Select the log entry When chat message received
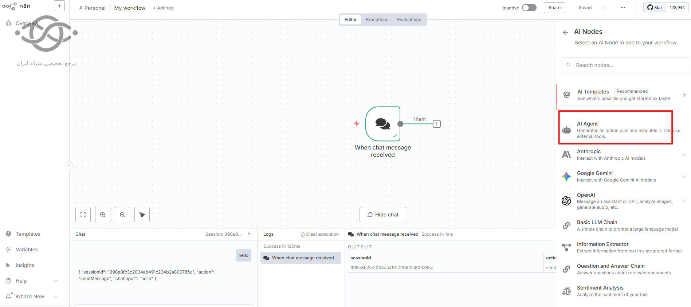The height and width of the screenshot is (307, 691). pyautogui.click(x=301, y=258)
